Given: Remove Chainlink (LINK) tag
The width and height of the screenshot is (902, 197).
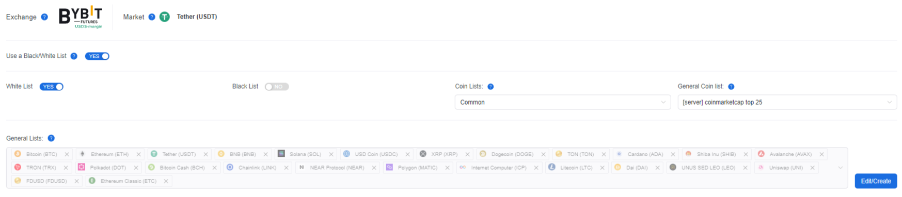Looking at the screenshot, I should point(286,168).
